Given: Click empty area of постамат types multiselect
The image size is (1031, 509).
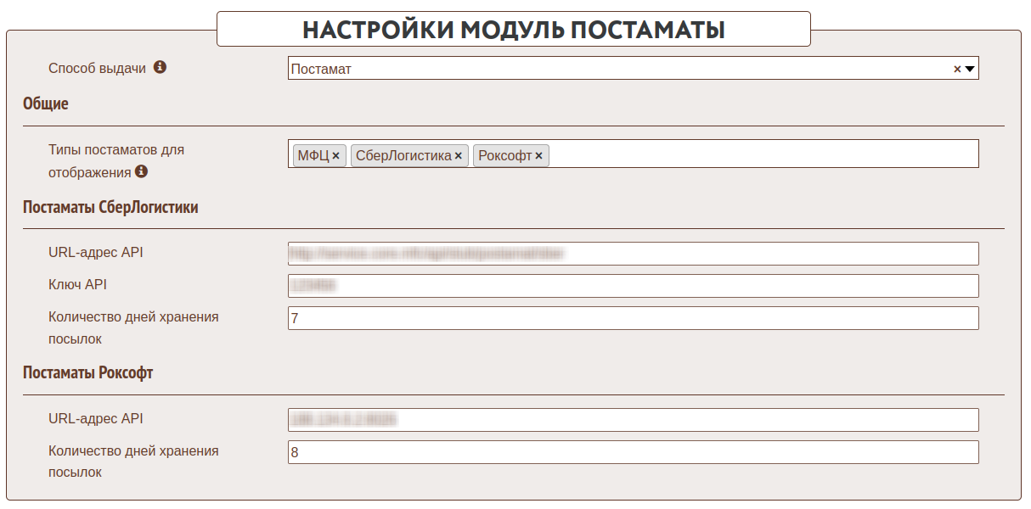Looking at the screenshot, I should point(764,154).
